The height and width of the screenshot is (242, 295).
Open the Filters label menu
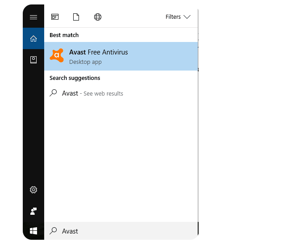(x=173, y=17)
